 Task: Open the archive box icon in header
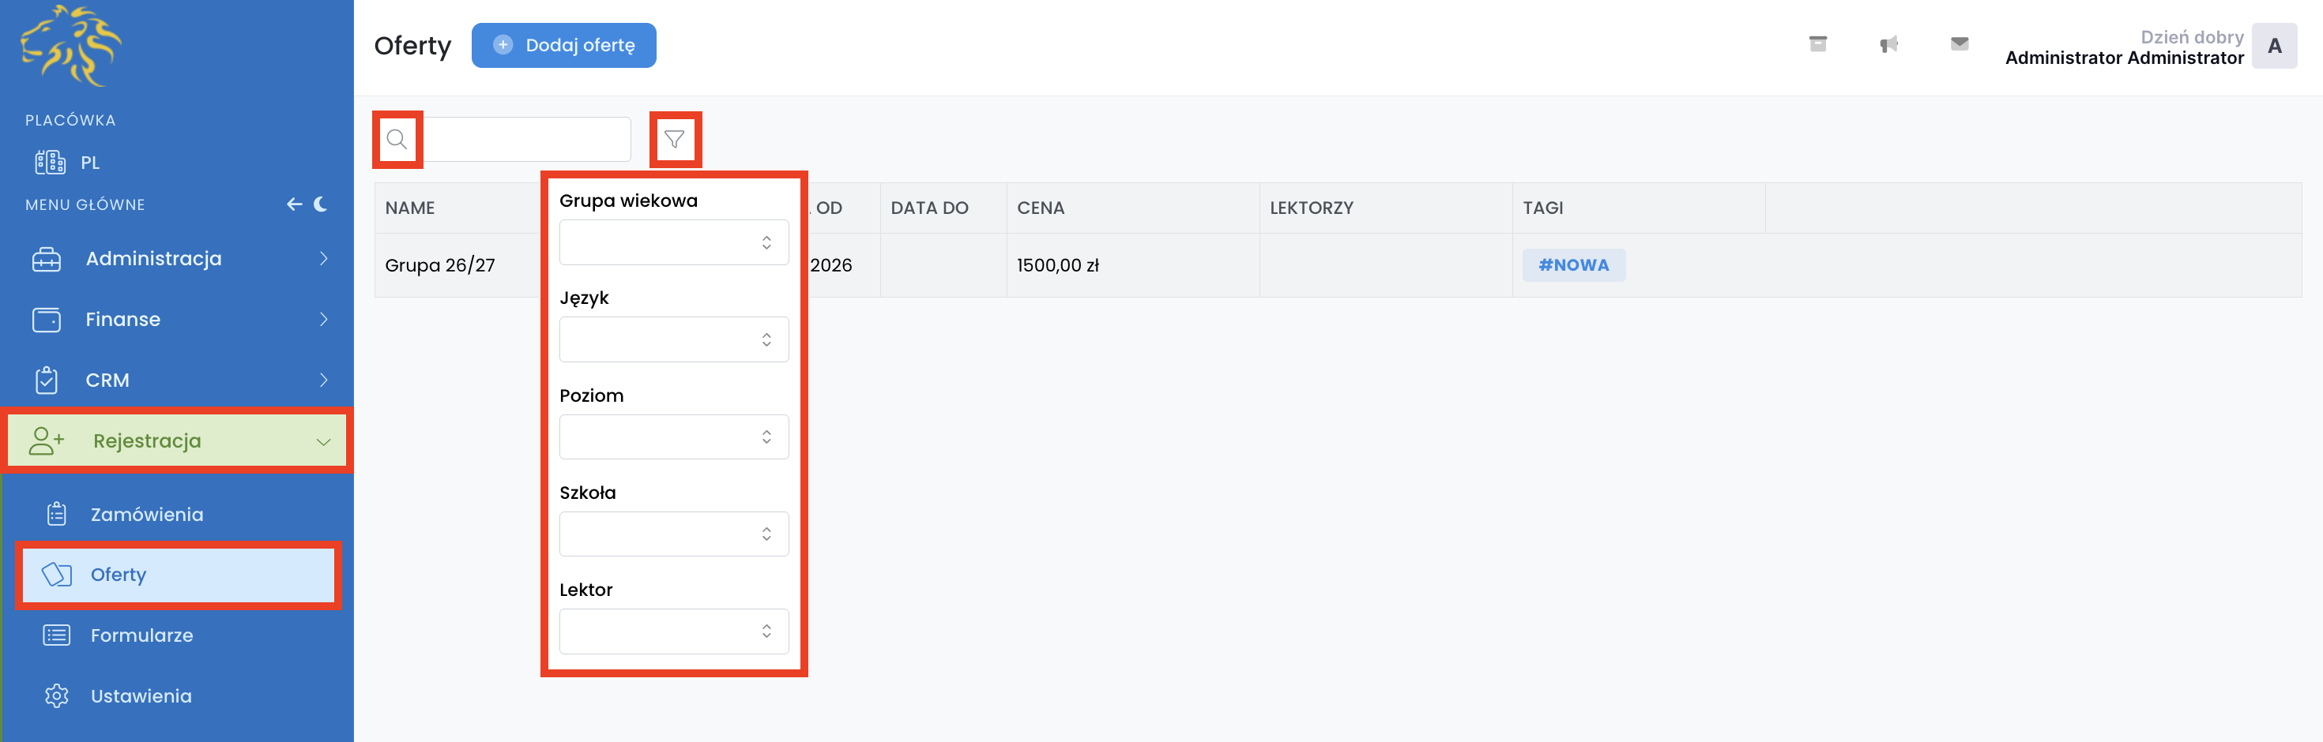pyautogui.click(x=1817, y=44)
